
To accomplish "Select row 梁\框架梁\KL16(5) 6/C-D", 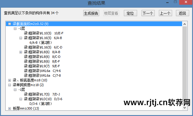I will pos(43,47).
